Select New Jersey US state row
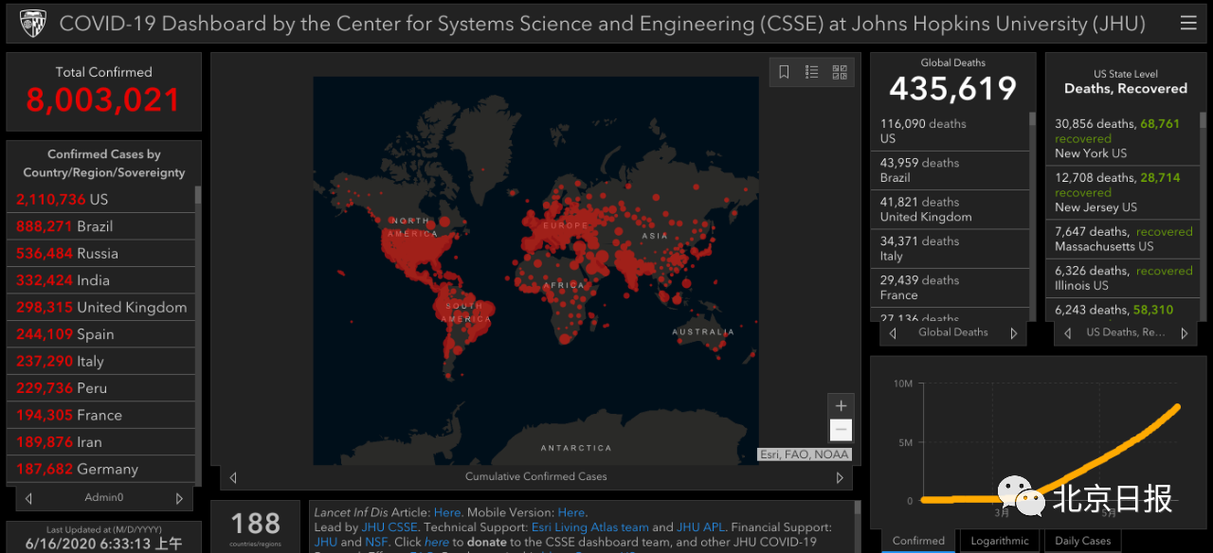 [1123, 193]
